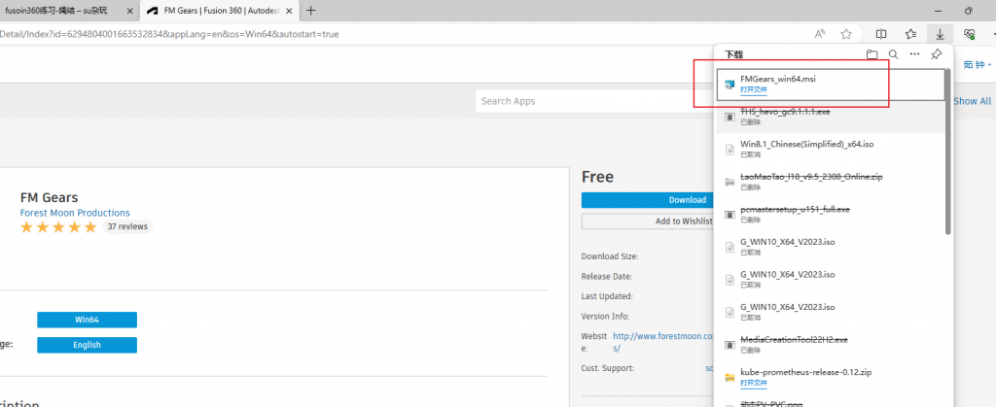Screen dimensions: 996x407
Task: Search downloads using magnifier icon
Action: click(x=893, y=54)
